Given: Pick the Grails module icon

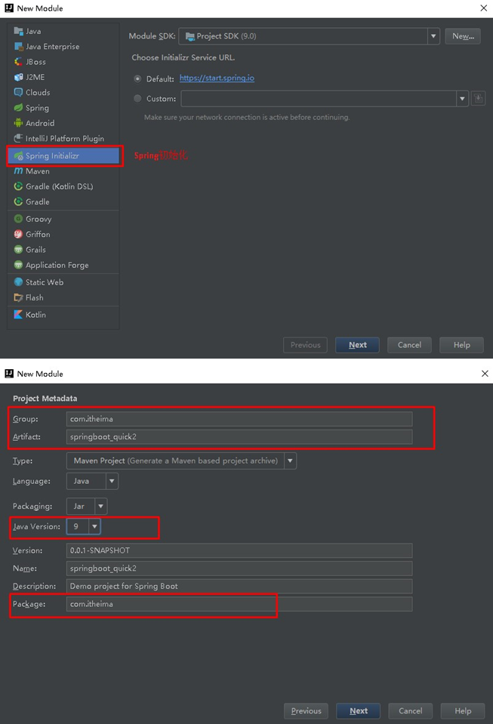Looking at the screenshot, I should coord(19,250).
